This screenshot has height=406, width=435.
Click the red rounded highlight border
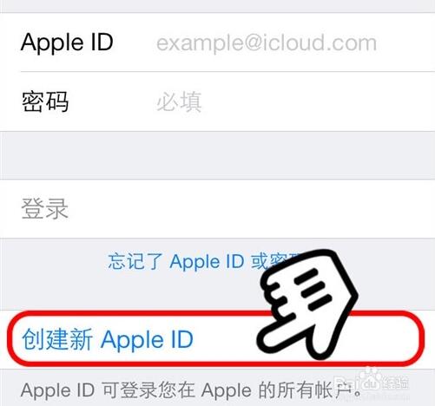coord(216,338)
